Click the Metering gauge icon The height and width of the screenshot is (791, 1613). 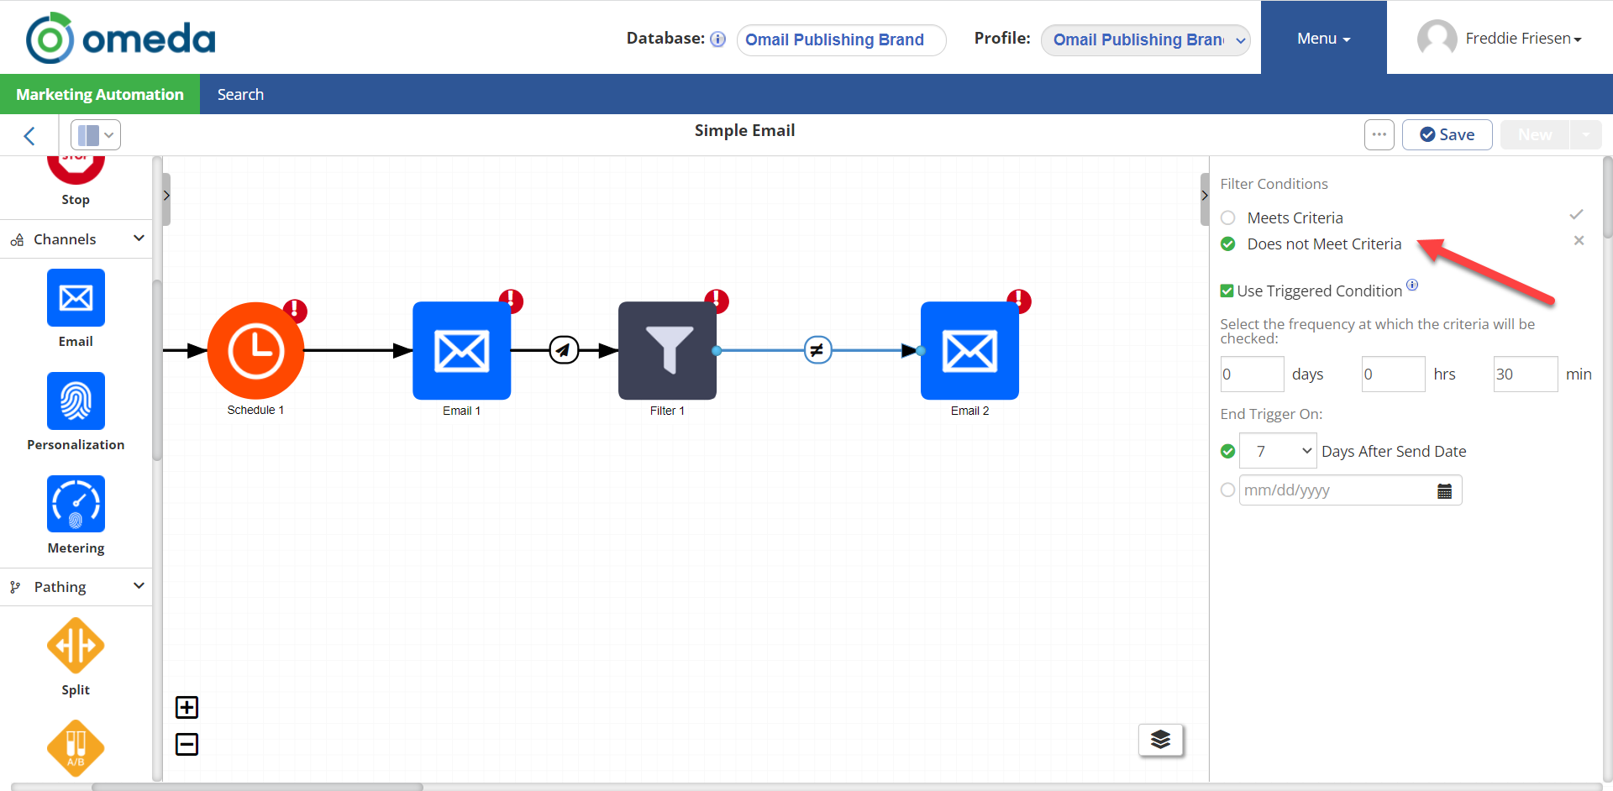click(x=76, y=504)
